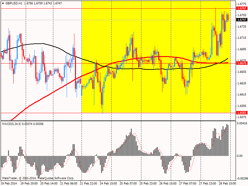This screenshot has height=186, width=248.
Task: Select the GBPUSD,H1 chart title text
Action: 14,3
